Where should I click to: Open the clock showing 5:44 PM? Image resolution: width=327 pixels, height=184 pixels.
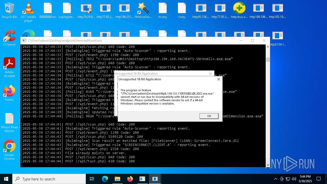[x=306, y=179]
